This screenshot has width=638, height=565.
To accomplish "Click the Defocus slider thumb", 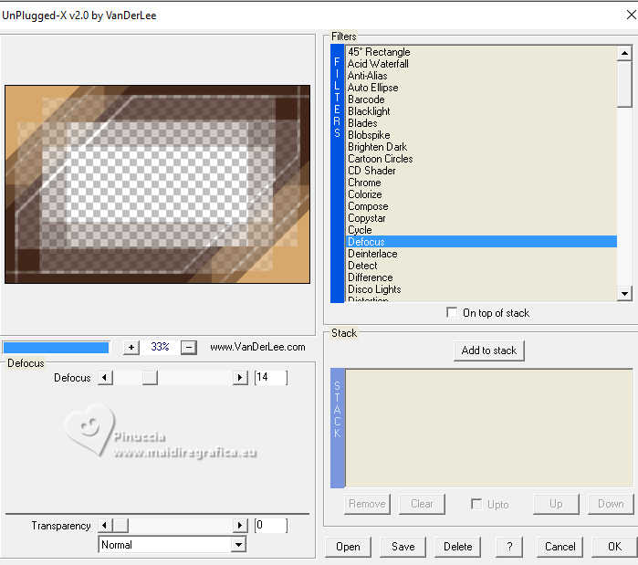I will (x=150, y=378).
